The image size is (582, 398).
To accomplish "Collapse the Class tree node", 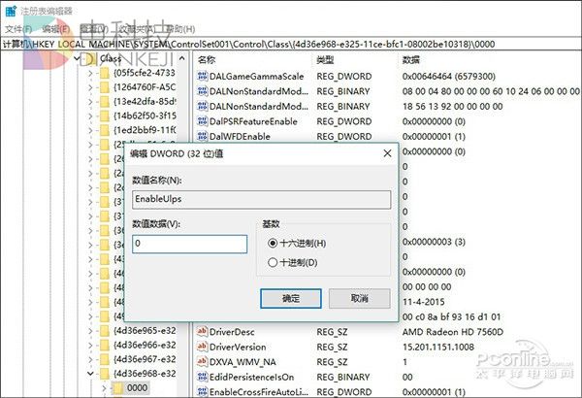I will tap(77, 58).
